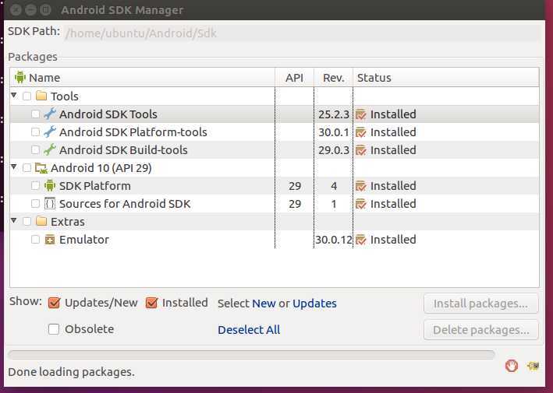Open the log window icon at bottom right
The width and height of the screenshot is (553, 393).
click(533, 366)
